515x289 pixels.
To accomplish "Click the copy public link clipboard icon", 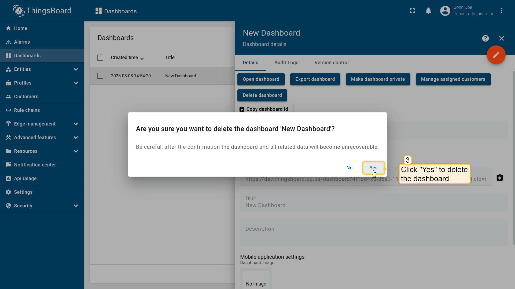I will (x=499, y=178).
